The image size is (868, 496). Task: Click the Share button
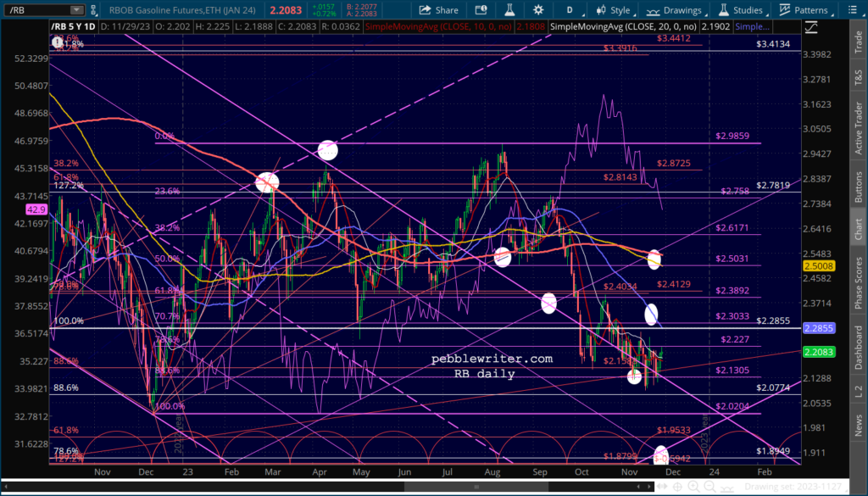[x=438, y=10]
